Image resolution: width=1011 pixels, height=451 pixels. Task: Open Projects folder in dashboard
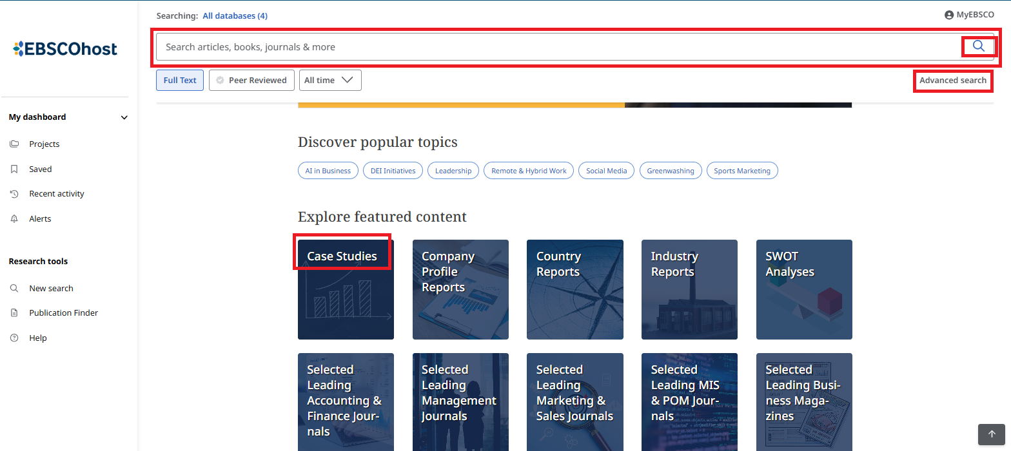tap(44, 144)
